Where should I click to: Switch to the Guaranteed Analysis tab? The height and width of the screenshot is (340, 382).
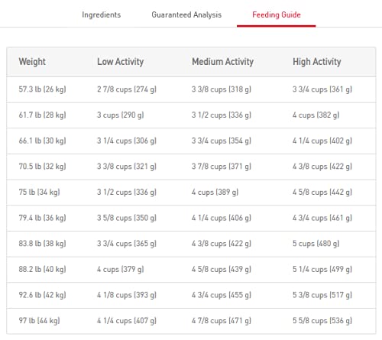pos(186,15)
